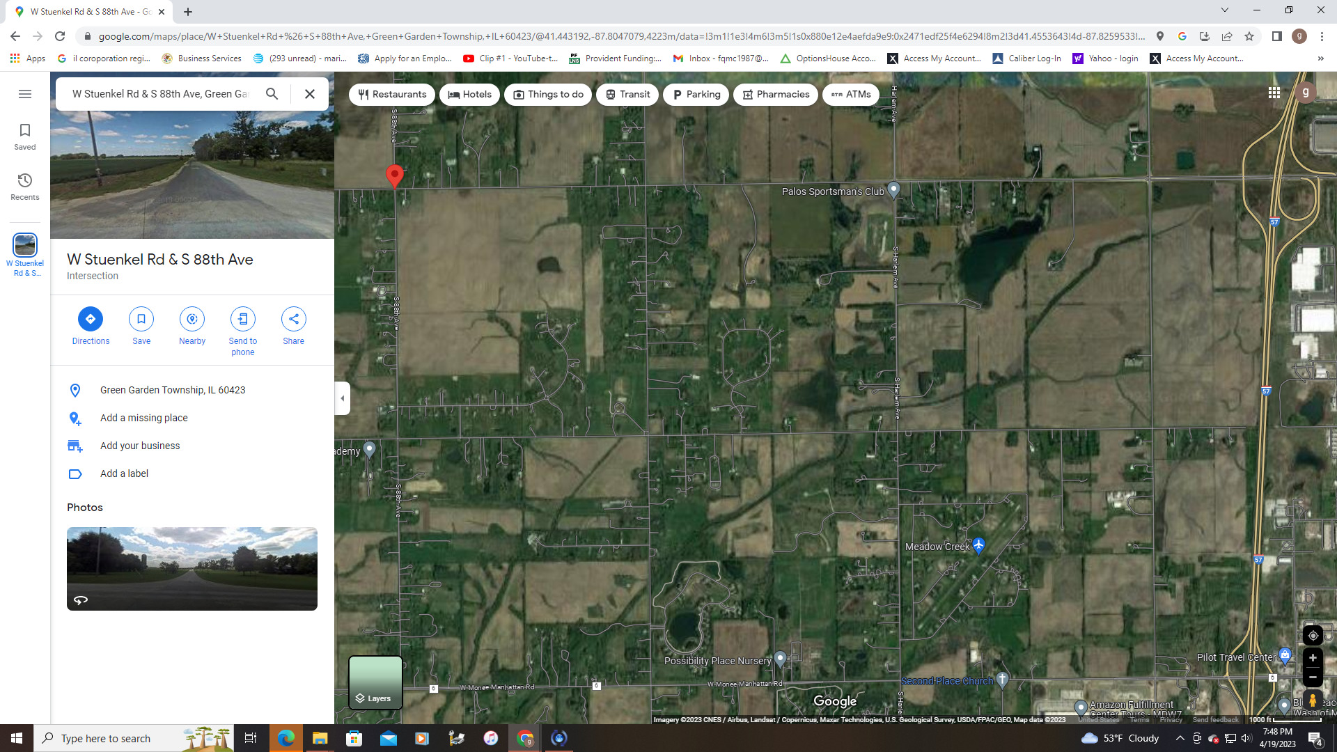Show more bookmarks chevron
1337x752 pixels.
point(1321,58)
